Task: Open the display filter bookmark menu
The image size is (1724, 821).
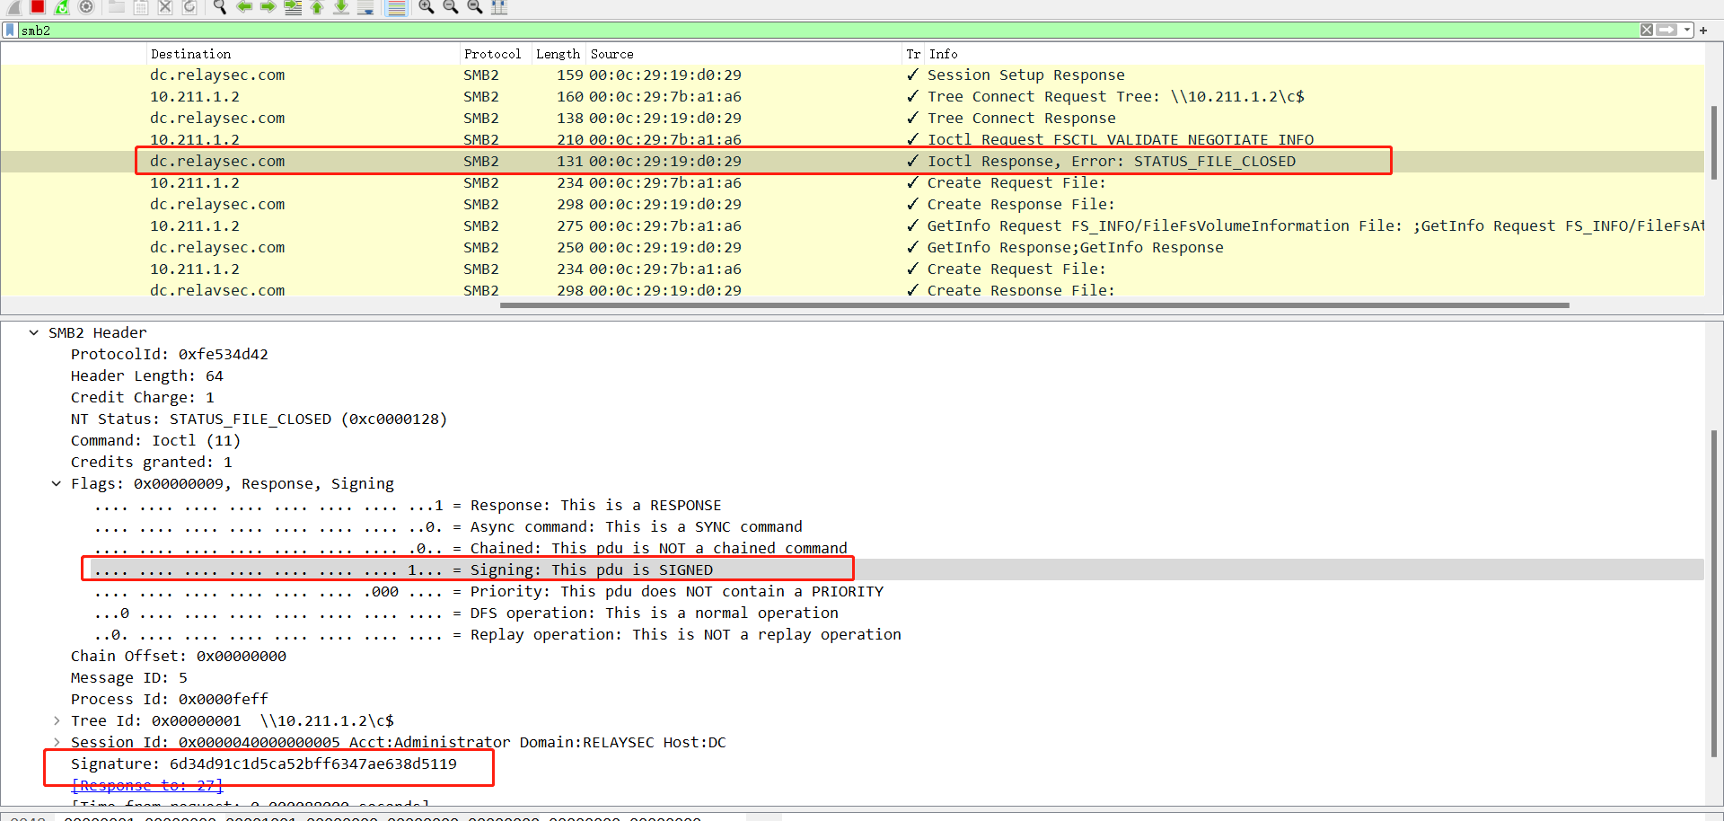Action: [10, 30]
